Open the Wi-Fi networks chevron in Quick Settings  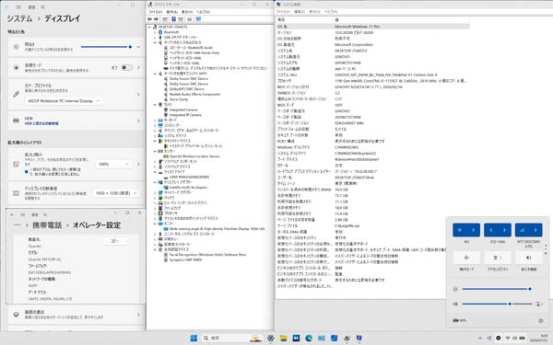coord(474,230)
